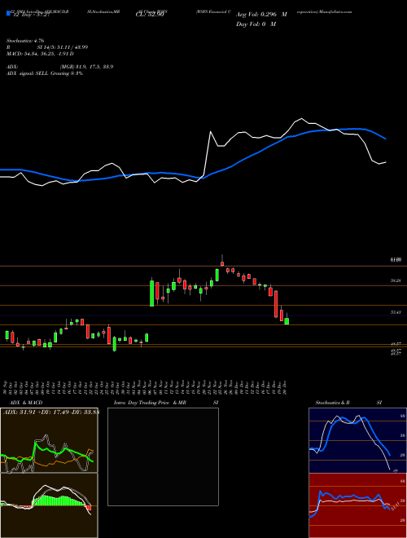Screen dimensions: 407x538
Task: Click the 53.43 price axis label
Action: tap(396, 312)
